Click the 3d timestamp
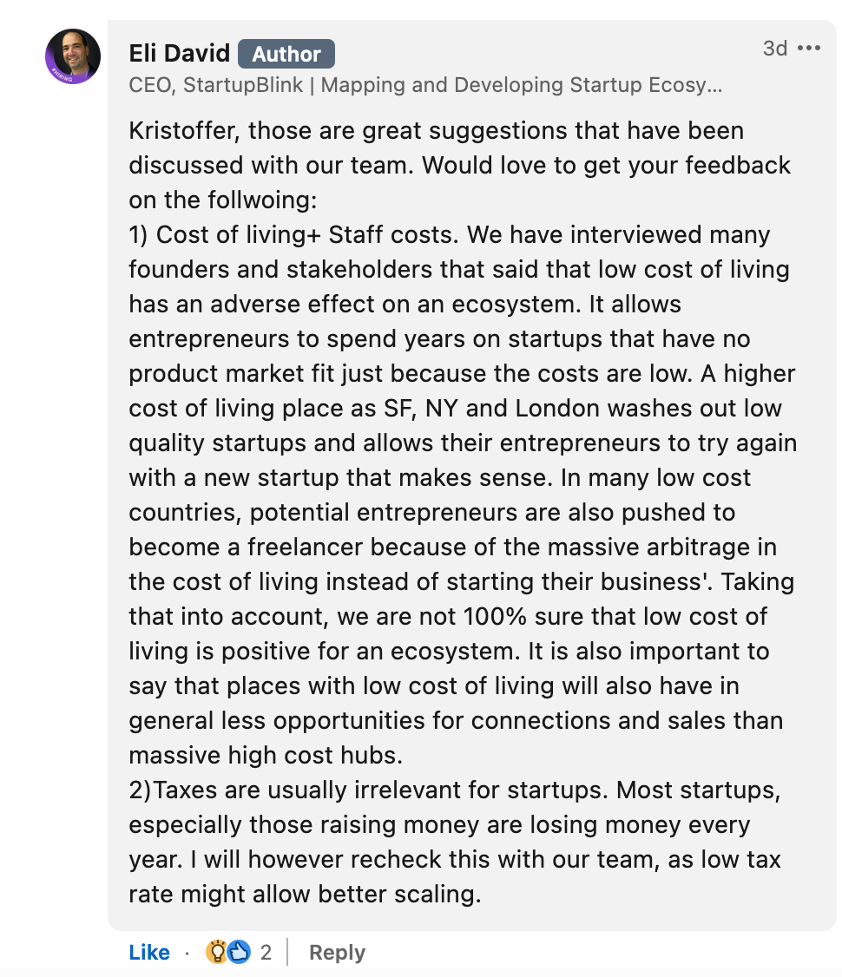The image size is (842, 977). [775, 48]
